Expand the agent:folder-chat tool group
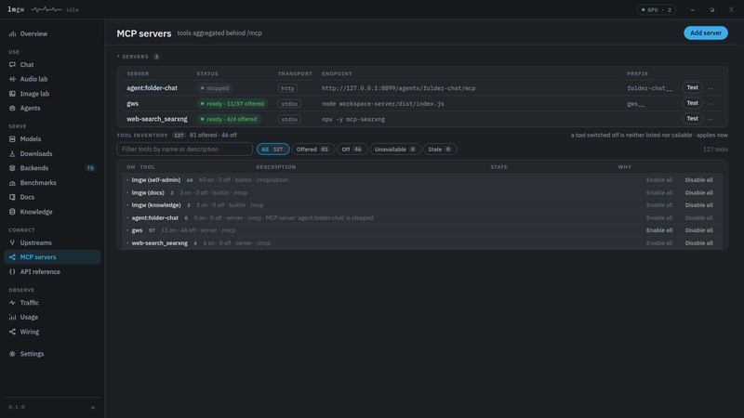744x418 pixels. point(127,218)
